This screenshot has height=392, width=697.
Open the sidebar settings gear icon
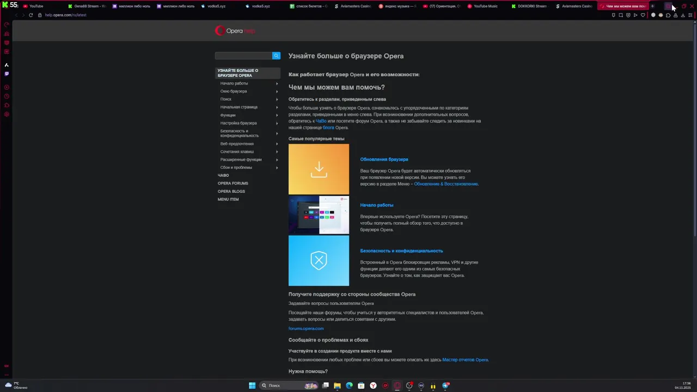(x=7, y=114)
